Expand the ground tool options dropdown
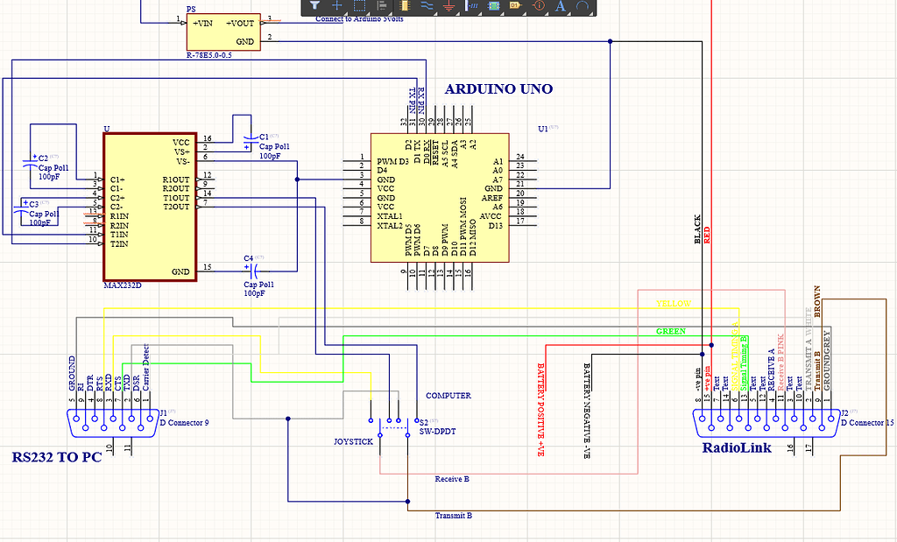This screenshot has height=542, width=897. [456, 15]
